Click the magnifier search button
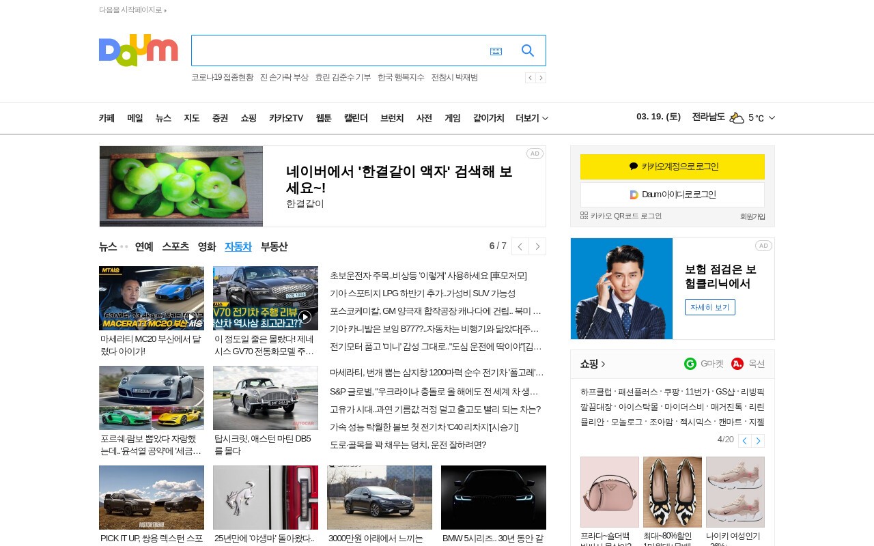This screenshot has height=546, width=874. point(528,51)
